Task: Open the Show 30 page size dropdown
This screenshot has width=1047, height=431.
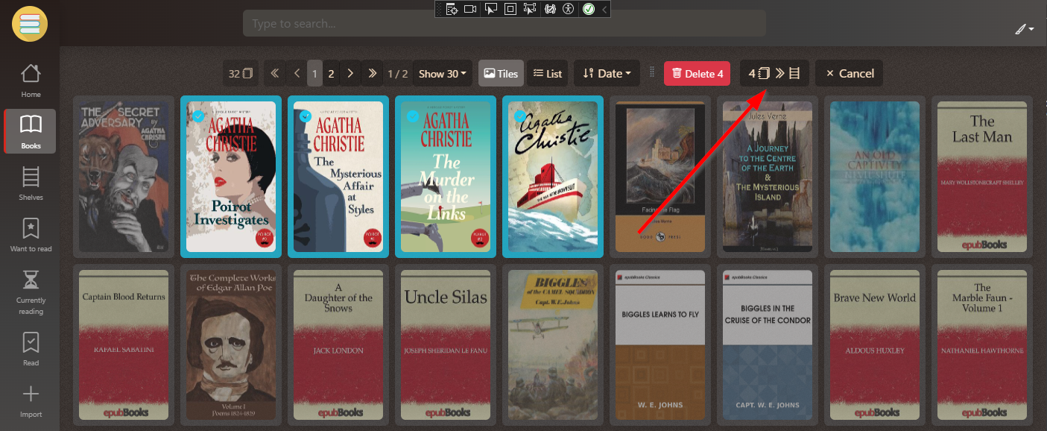Action: pyautogui.click(x=443, y=73)
